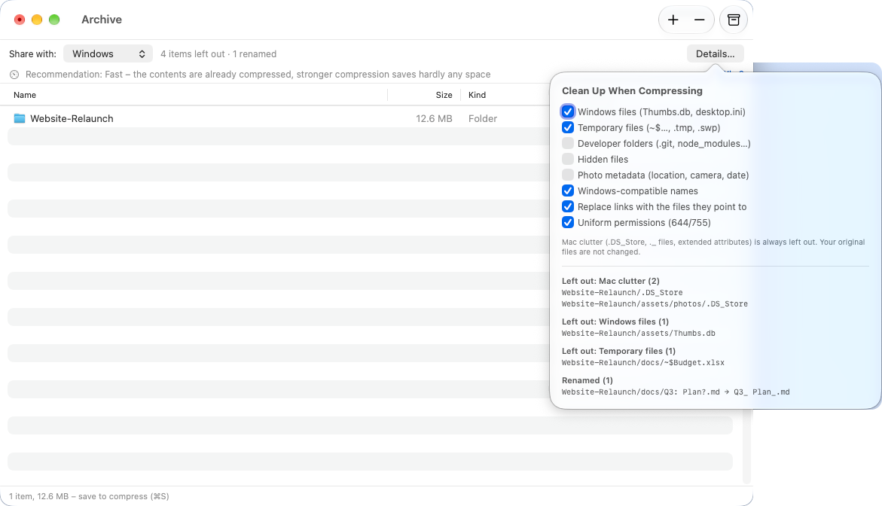Viewport: 882px width, 506px height.
Task: Click the '4 items left out · 1 renamed' summary
Action: [x=218, y=54]
